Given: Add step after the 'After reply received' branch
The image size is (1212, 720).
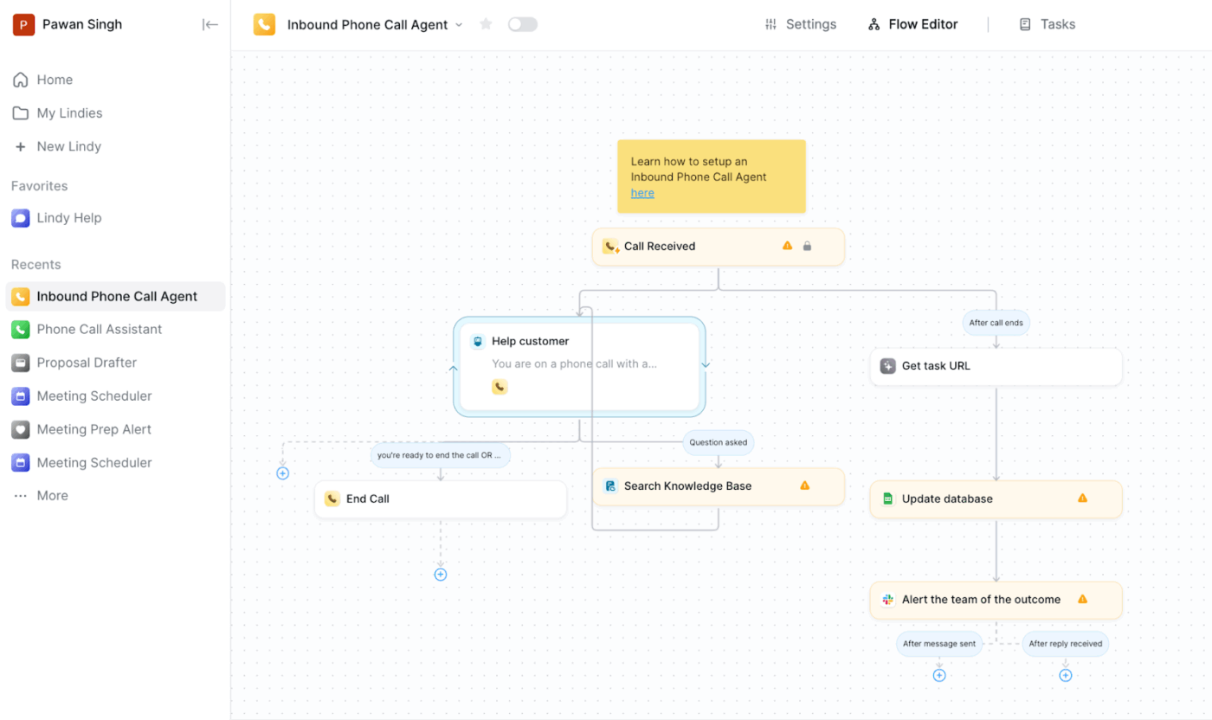Looking at the screenshot, I should [x=1066, y=676].
